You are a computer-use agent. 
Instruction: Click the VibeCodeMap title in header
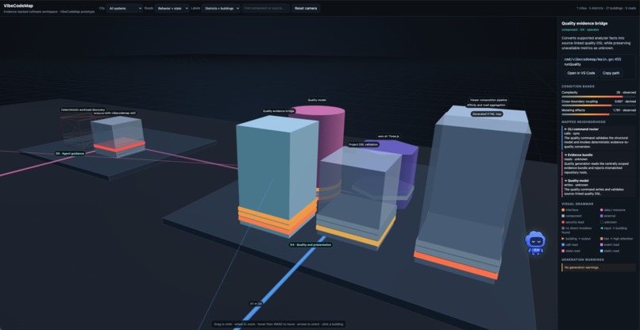18,6
